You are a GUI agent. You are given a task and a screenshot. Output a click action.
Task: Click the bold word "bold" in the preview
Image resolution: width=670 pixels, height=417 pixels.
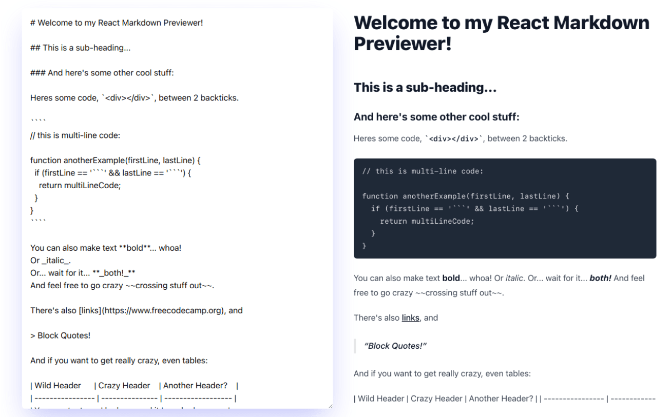tap(451, 278)
